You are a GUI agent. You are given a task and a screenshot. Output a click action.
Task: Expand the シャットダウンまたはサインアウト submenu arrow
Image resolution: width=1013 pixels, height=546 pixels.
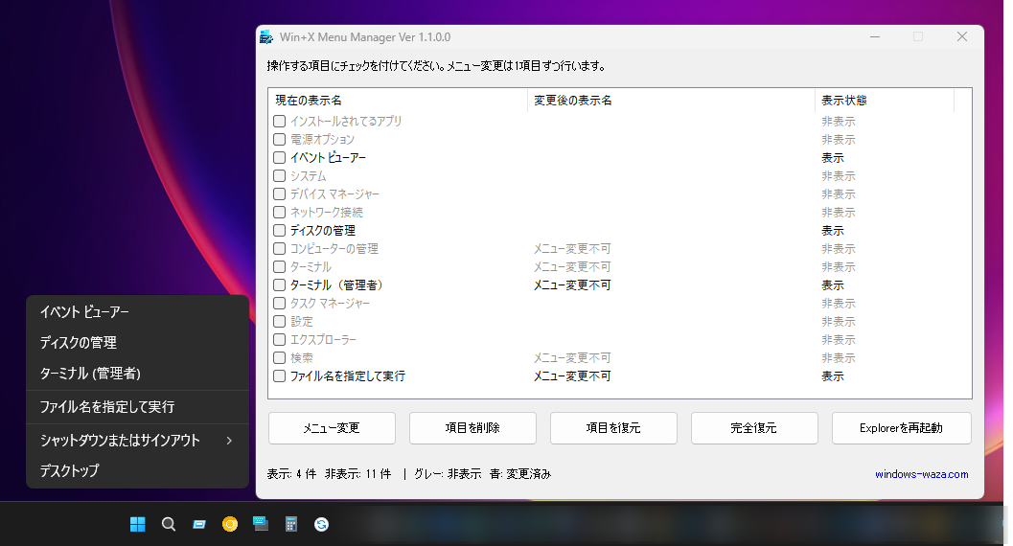coord(229,441)
